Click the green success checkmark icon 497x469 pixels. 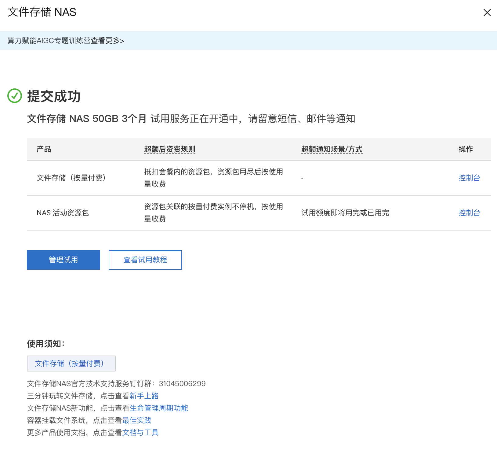15,96
